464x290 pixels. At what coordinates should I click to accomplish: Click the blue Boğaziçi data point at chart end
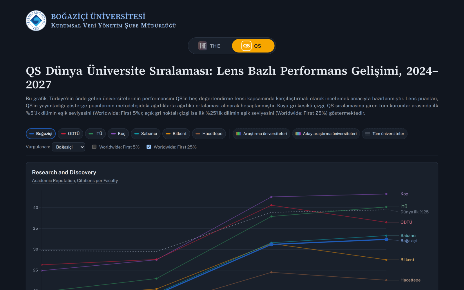386,239
